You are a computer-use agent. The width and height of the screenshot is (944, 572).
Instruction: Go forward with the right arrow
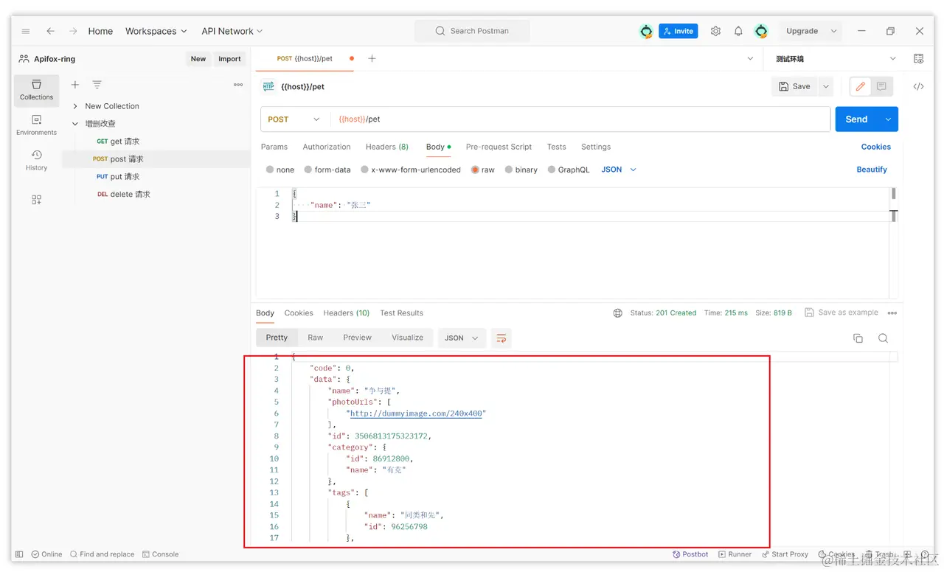point(73,31)
